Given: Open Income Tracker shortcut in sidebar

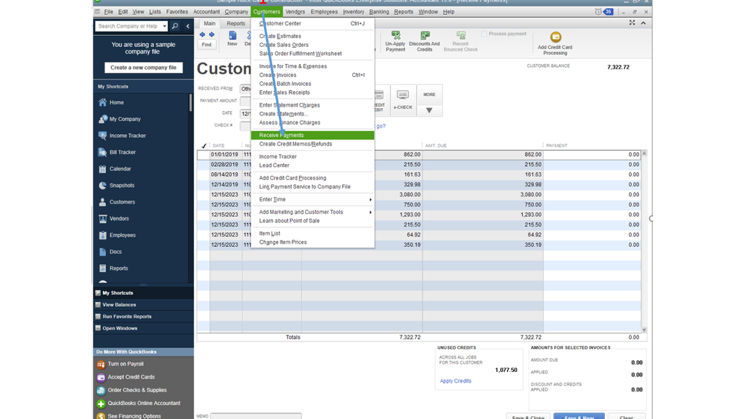Looking at the screenshot, I should (128, 136).
